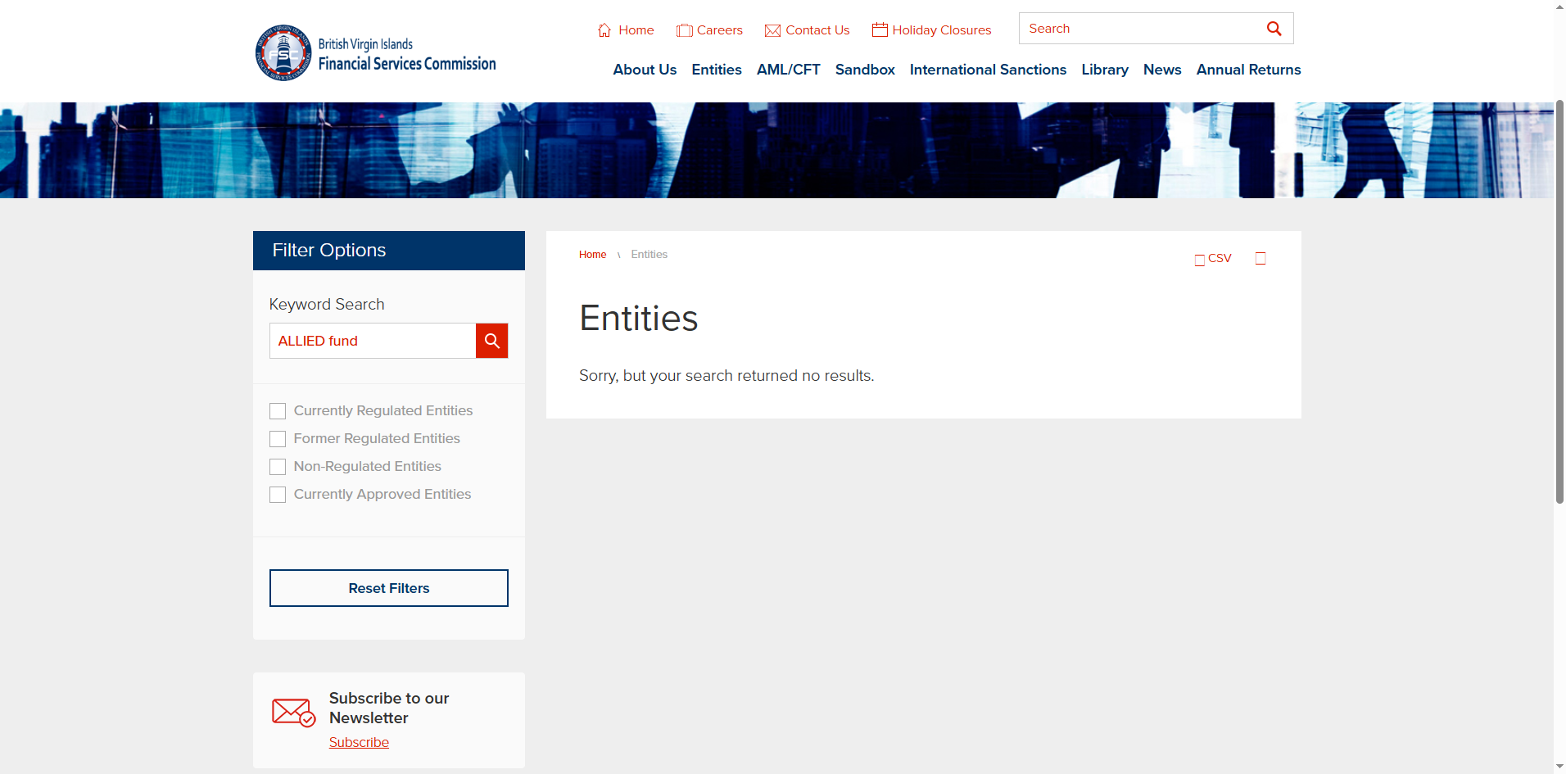Image resolution: width=1566 pixels, height=774 pixels.
Task: Click the Home top link text
Action: click(636, 30)
